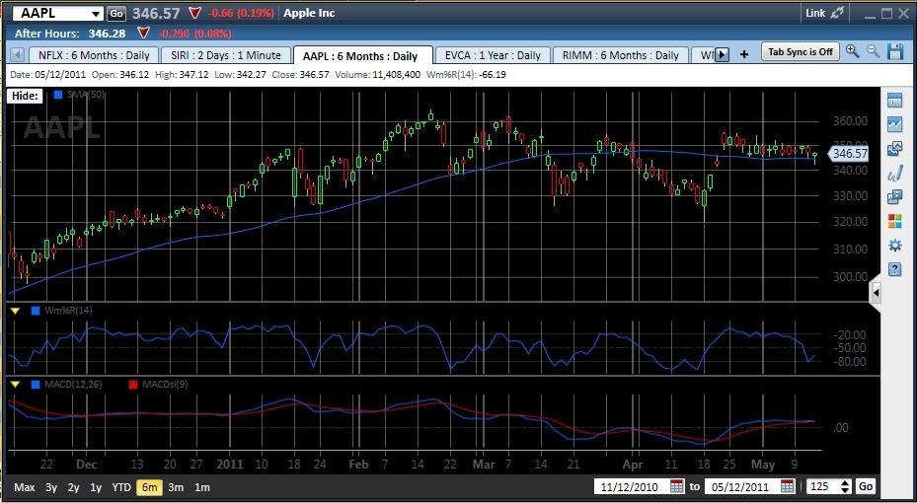
Task: Open the indicators upper/lower study icon
Action: point(894,197)
